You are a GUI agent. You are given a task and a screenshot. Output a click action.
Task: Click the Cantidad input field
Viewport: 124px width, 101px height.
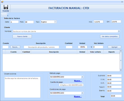coord(69,47)
